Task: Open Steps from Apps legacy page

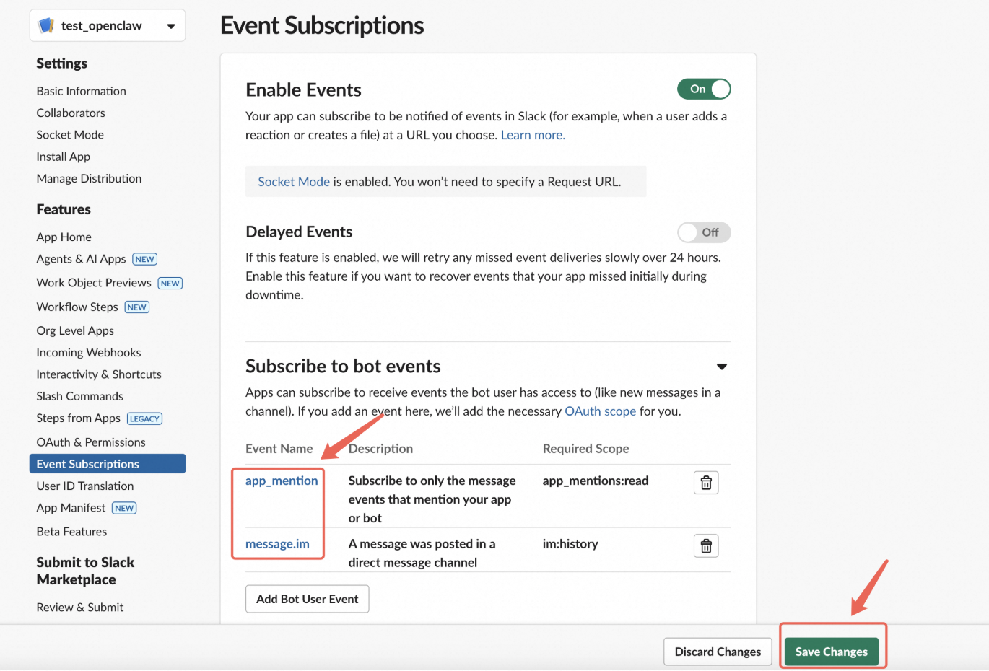Action: tap(79, 418)
